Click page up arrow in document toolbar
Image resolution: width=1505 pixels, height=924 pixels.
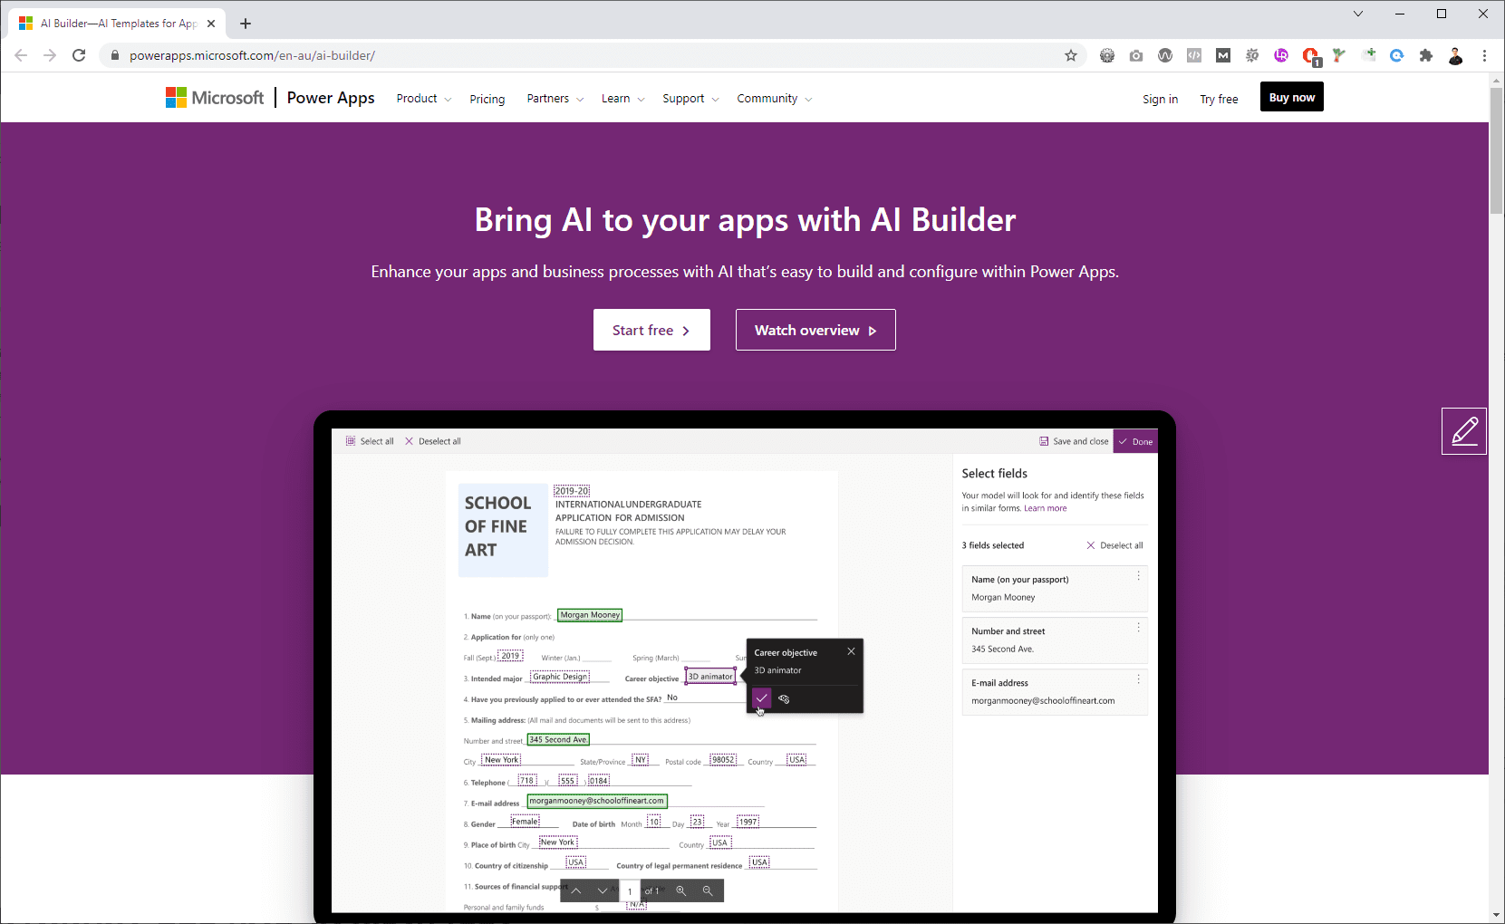click(575, 890)
